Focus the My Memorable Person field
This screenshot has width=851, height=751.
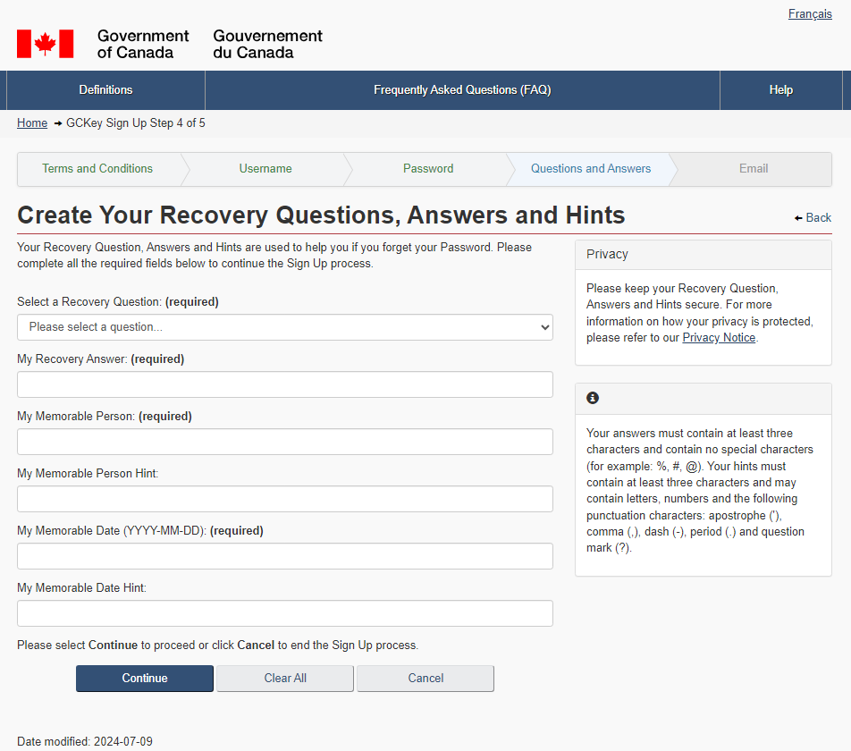click(284, 442)
